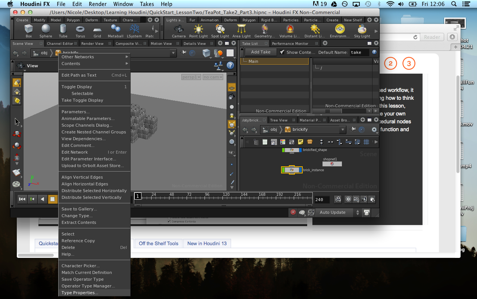
Task: Click the current frame marker 1 on timeline
Action: (138, 196)
